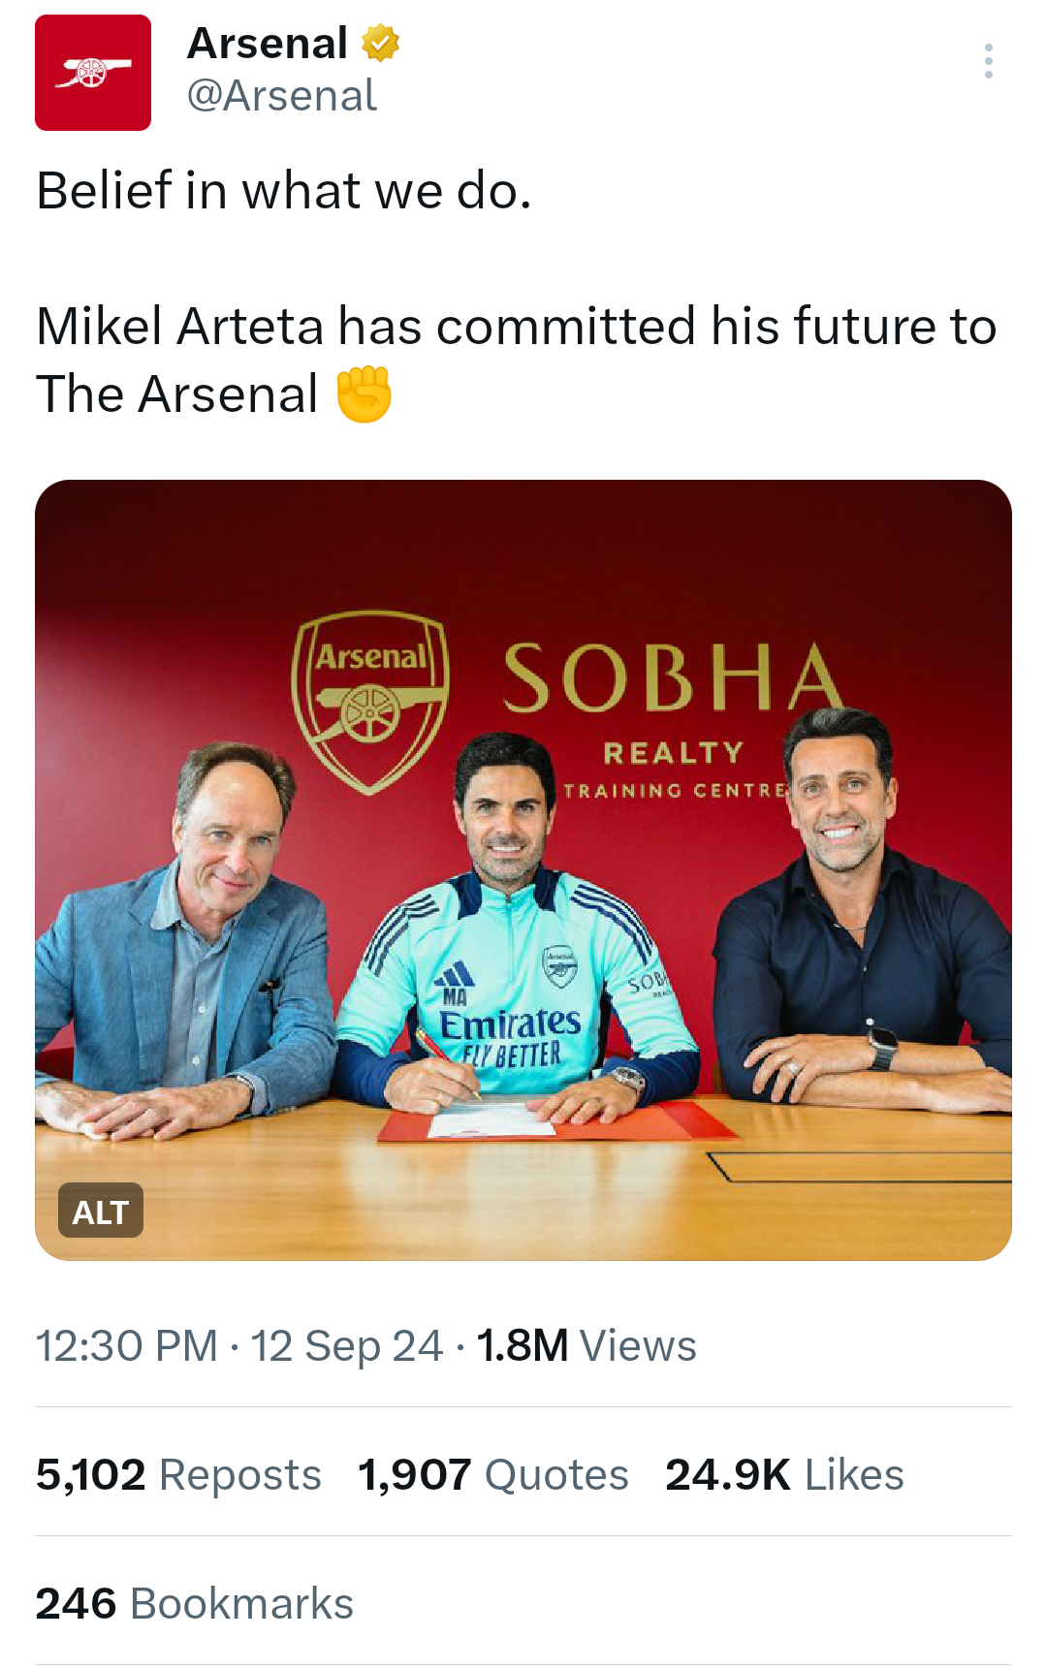Open the three-dot more options menu
Screen dimensions: 1046x1669
[x=988, y=61]
